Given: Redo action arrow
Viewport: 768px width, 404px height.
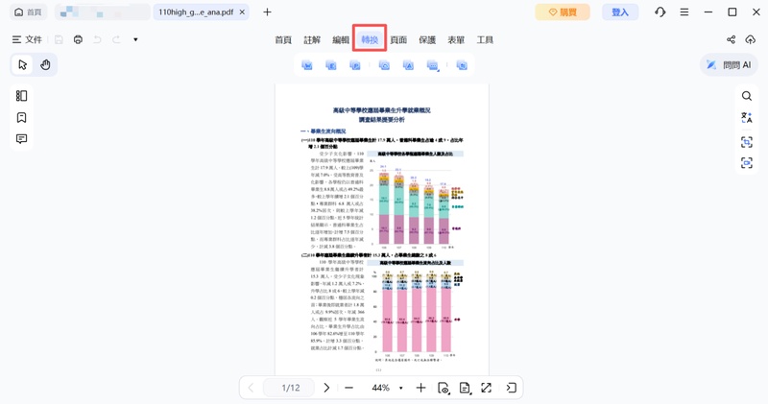Looking at the screenshot, I should [116, 39].
